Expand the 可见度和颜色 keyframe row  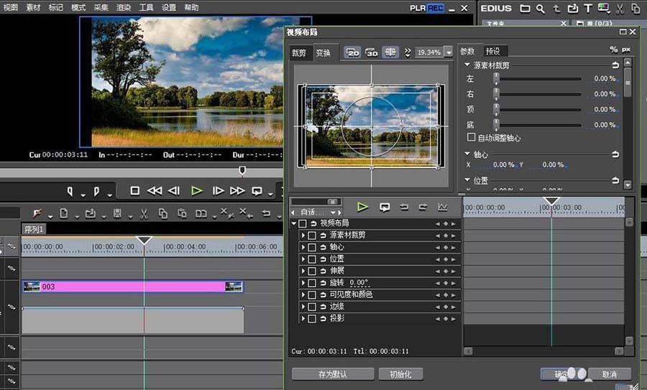tap(303, 294)
